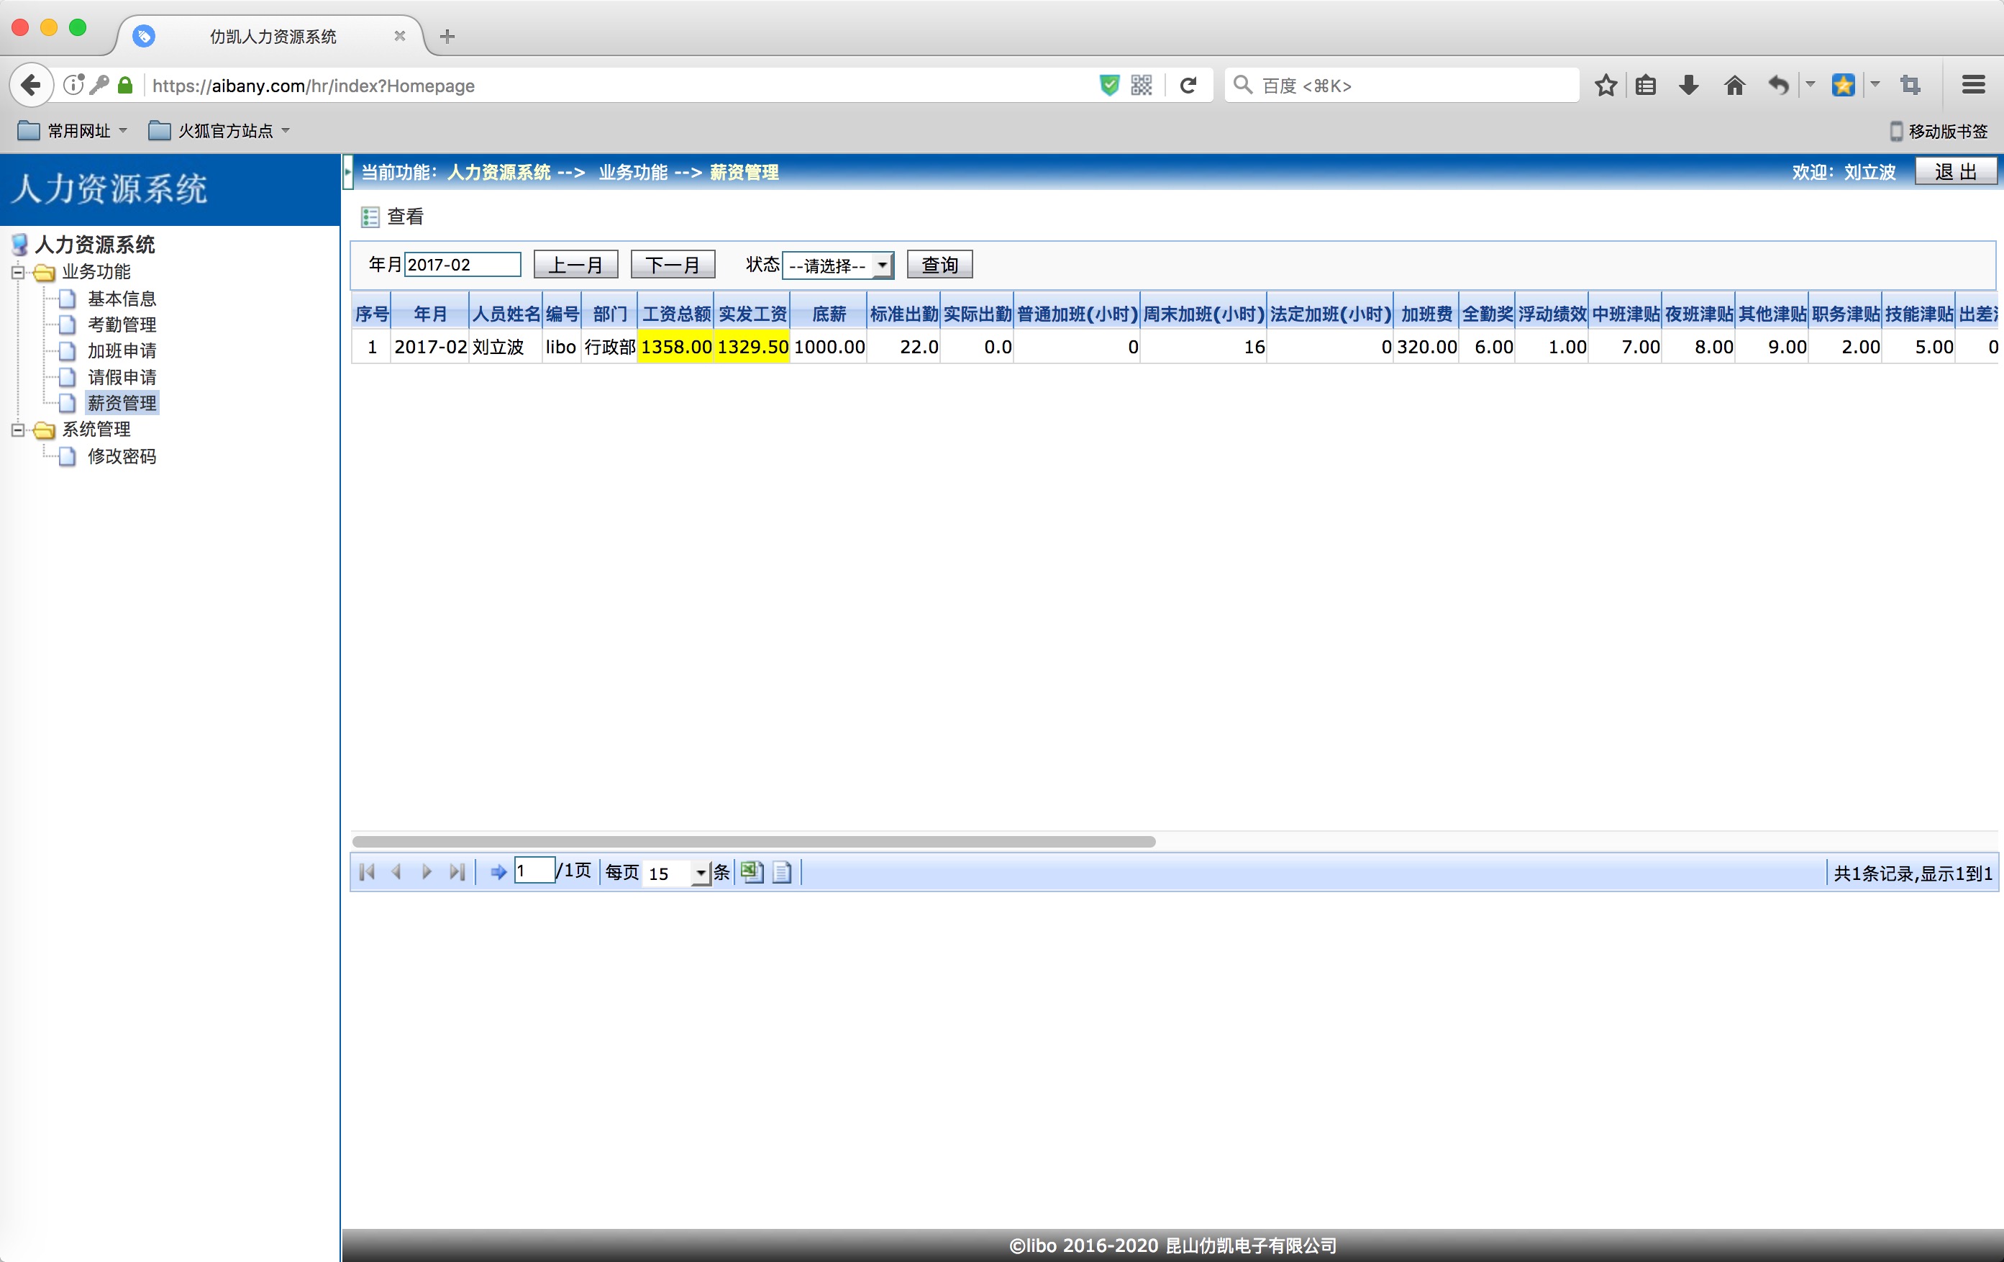Click the bookmark star icon
The image size is (2004, 1262).
point(1606,85)
